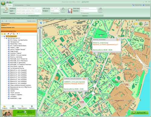Click the red pushpin marker tool
Viewport: 151px width, 117px height.
click(8, 34)
